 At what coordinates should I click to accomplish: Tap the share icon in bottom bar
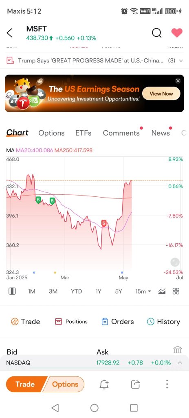(x=136, y=385)
